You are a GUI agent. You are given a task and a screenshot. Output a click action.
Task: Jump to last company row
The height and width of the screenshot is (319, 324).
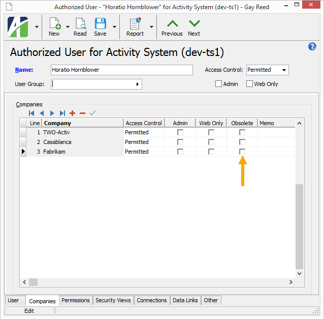tap(62, 113)
